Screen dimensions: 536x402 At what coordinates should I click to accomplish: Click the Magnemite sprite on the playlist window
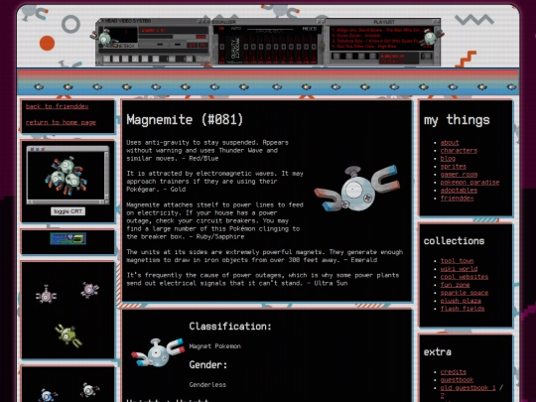pos(432,37)
